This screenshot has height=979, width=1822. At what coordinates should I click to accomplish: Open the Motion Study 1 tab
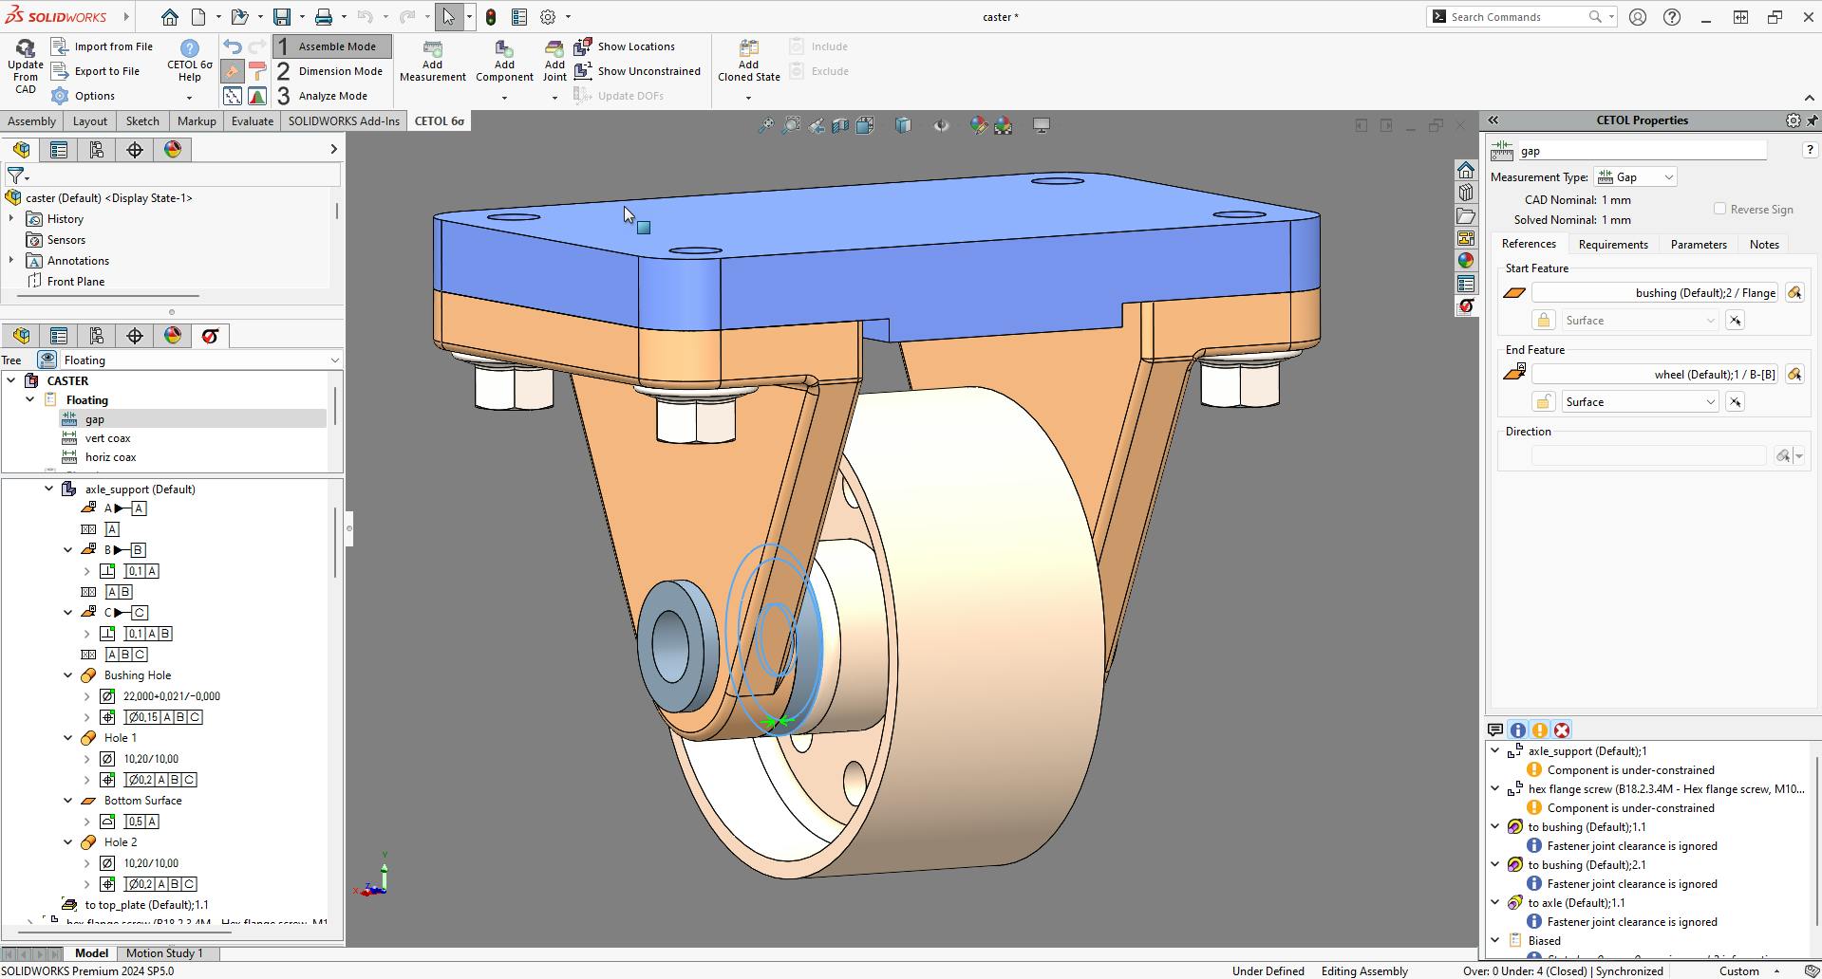(x=165, y=953)
